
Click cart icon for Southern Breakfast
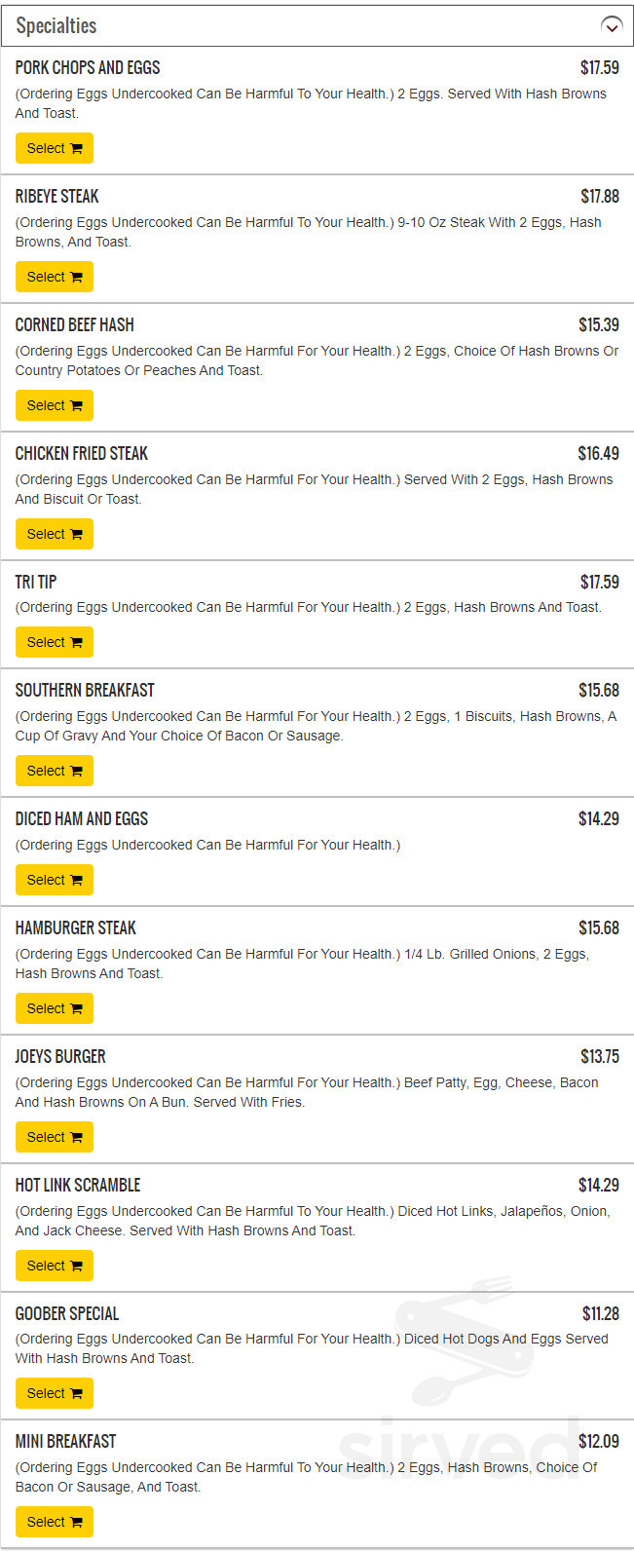click(x=76, y=772)
